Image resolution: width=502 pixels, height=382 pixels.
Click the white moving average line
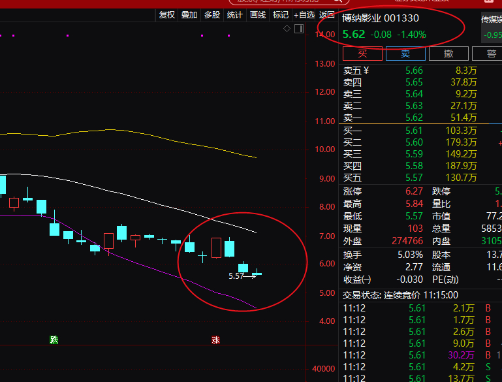click(x=128, y=195)
